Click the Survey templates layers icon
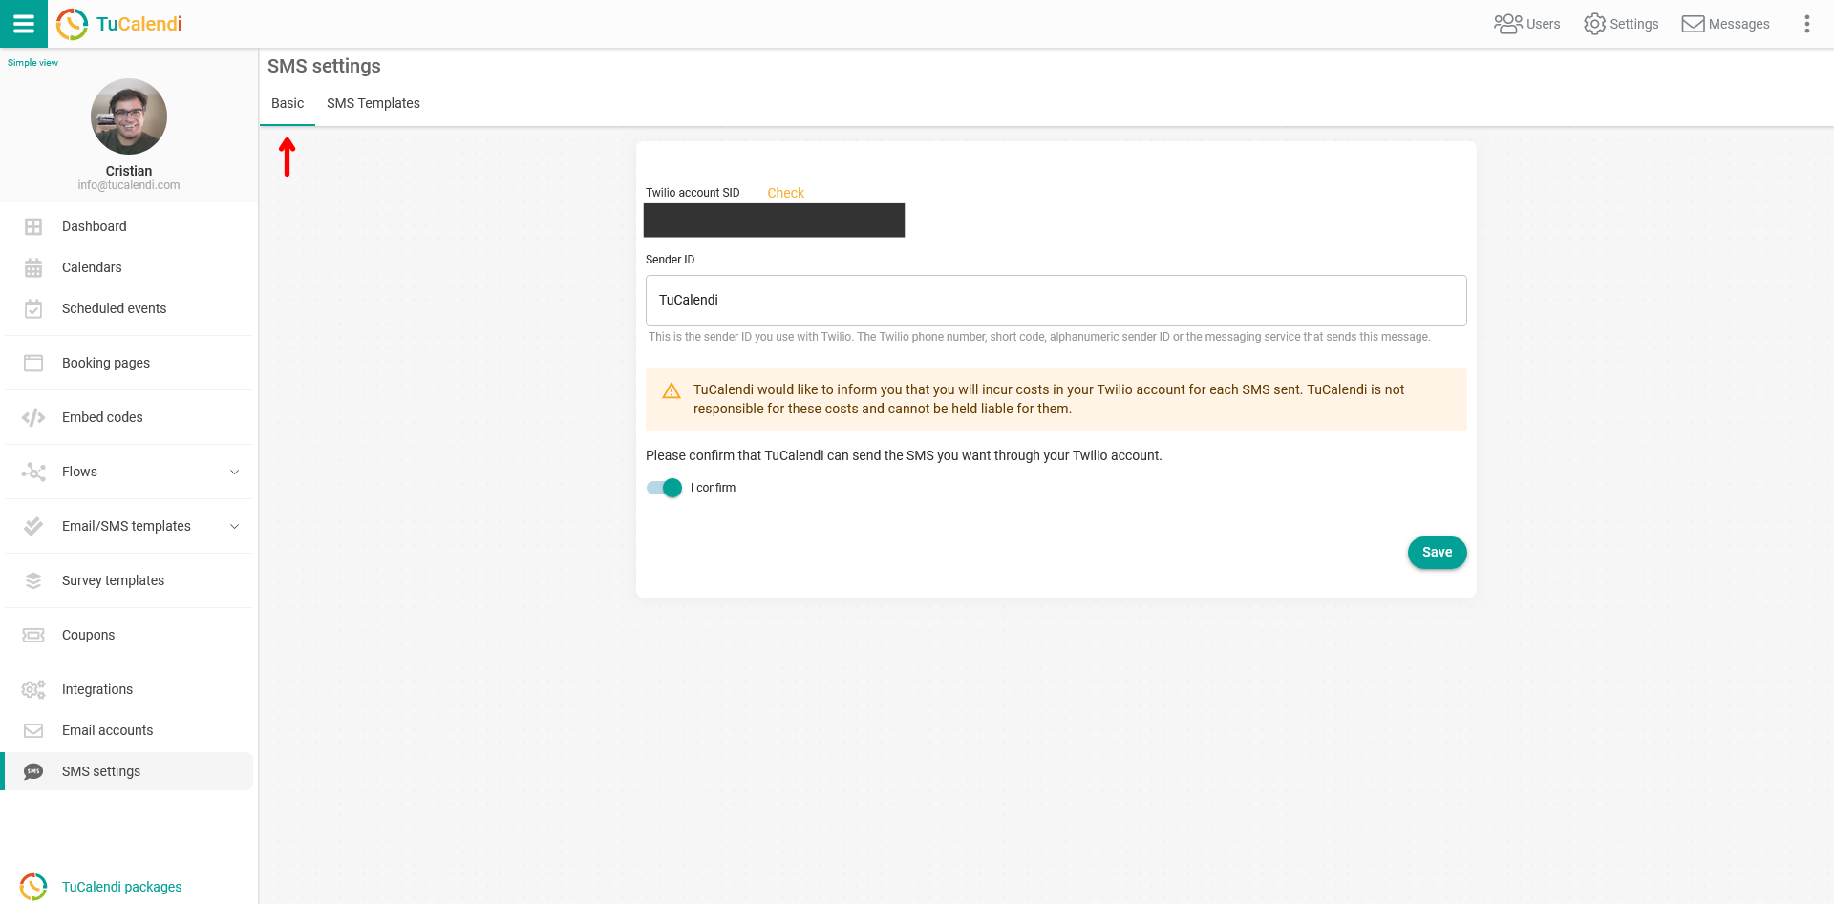This screenshot has width=1834, height=904. 33,580
